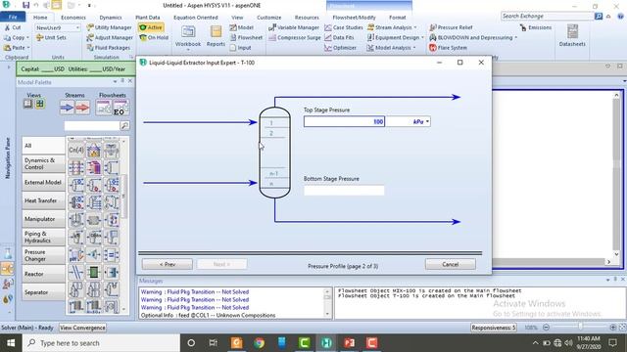Open the unit set NewUser9 dropdown

tap(77, 28)
